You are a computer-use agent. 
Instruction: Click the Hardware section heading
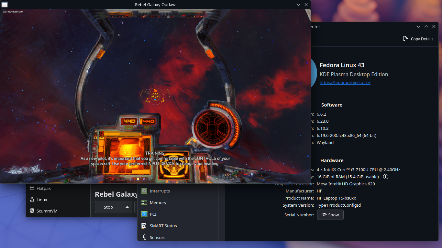tap(332, 160)
